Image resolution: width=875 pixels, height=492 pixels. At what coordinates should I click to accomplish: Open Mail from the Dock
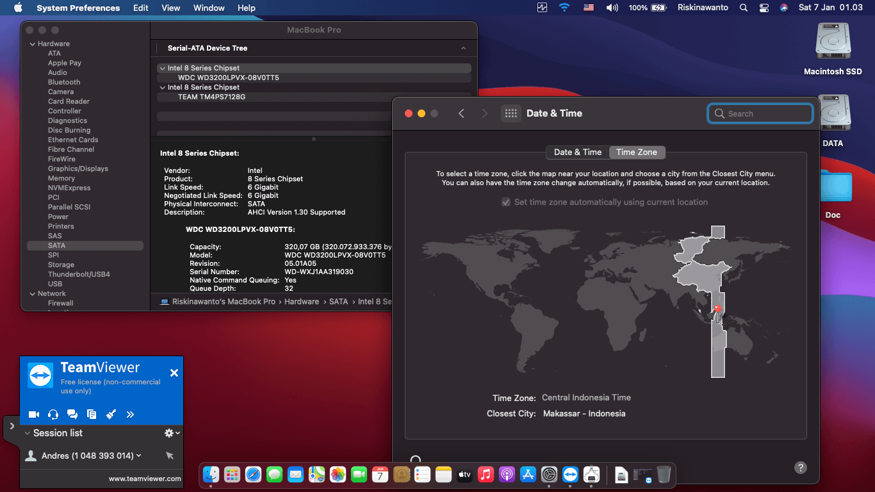(295, 474)
